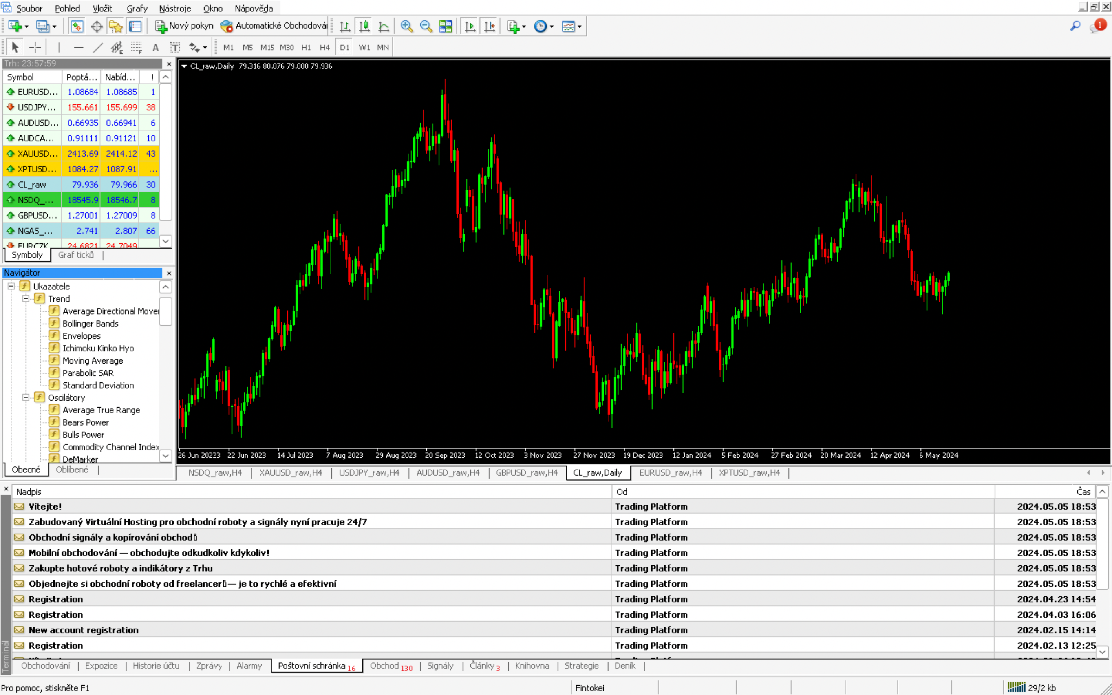Select the XAUUSD symbol row
Screen dimensions: 1112x695
pos(81,154)
